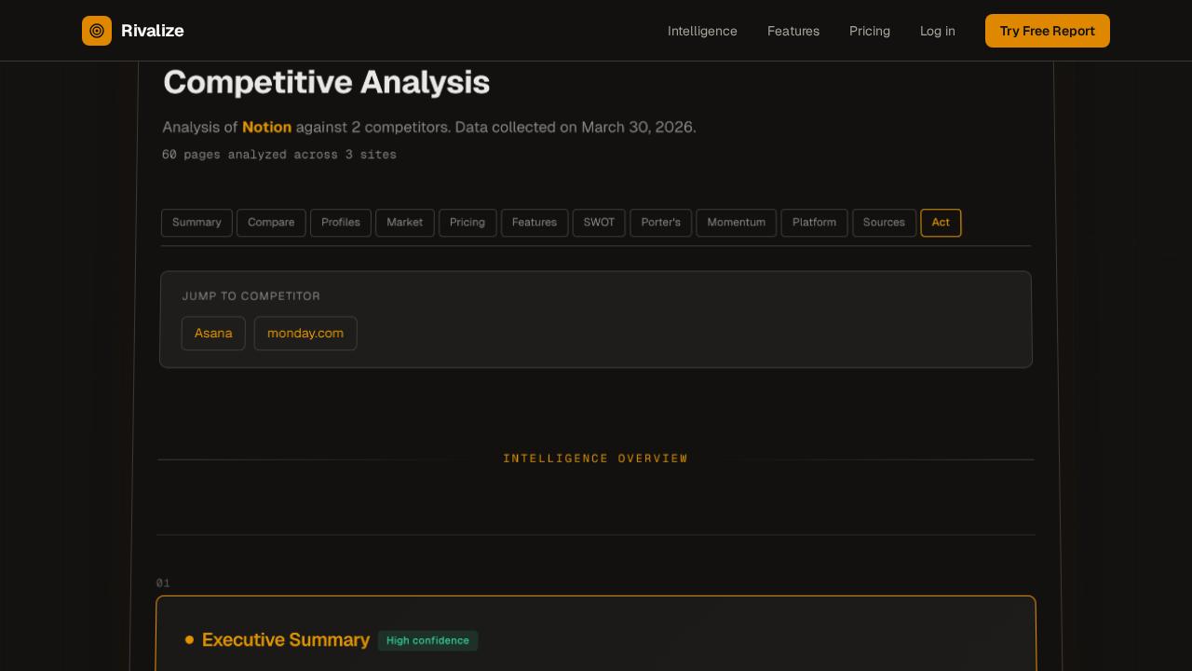Click the JUMP TO COMPETITOR label

coord(251,296)
